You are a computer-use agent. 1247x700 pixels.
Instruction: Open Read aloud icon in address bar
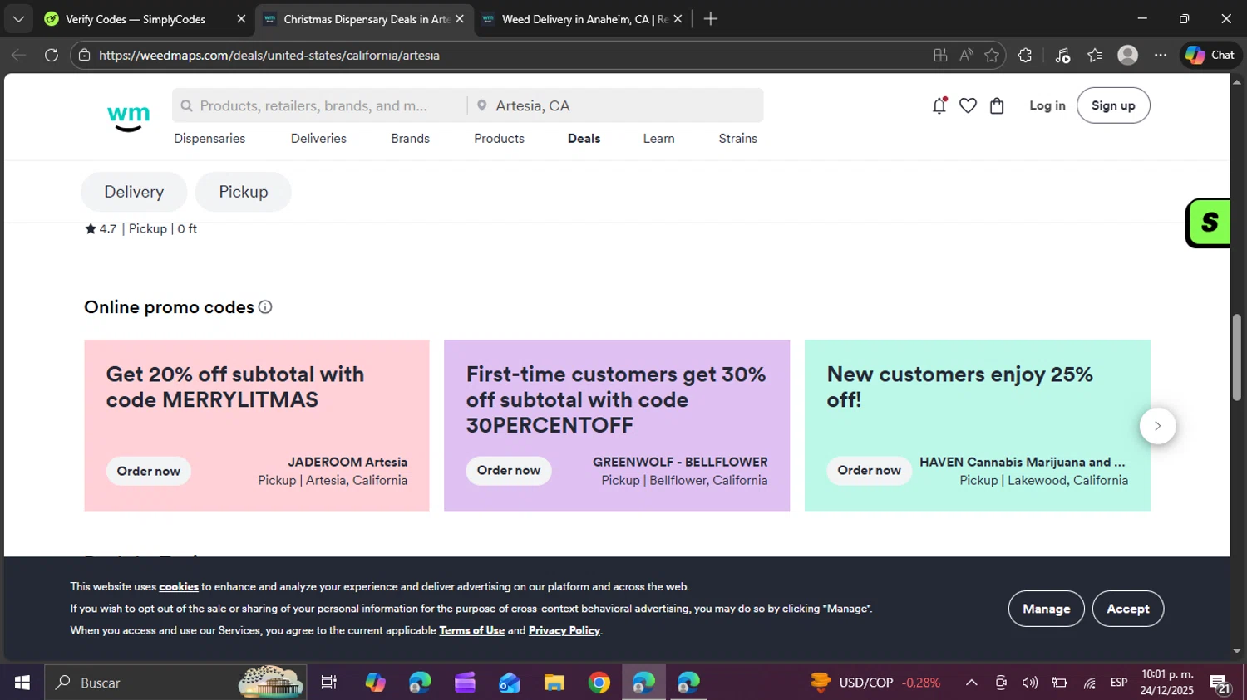coord(966,55)
